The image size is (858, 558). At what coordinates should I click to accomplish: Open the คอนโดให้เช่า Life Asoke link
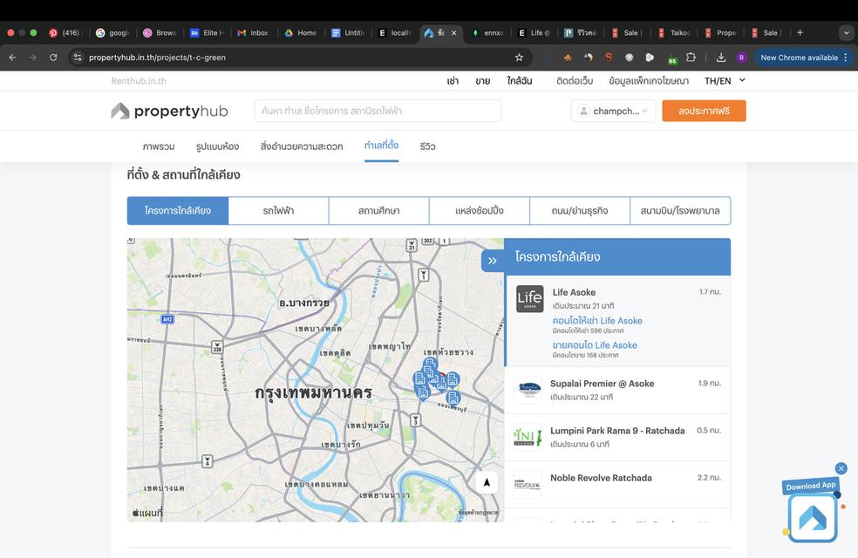click(x=597, y=321)
